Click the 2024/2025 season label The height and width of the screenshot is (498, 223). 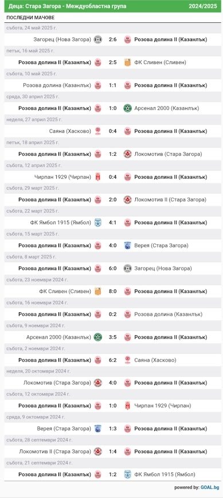[203, 6]
